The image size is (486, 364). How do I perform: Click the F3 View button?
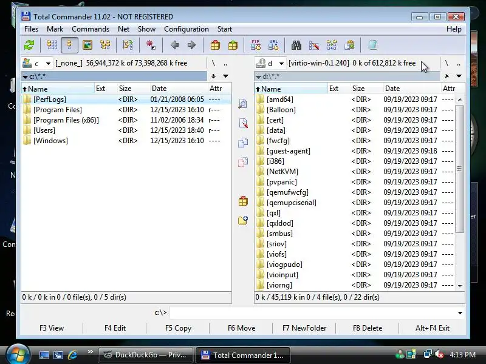pos(52,328)
